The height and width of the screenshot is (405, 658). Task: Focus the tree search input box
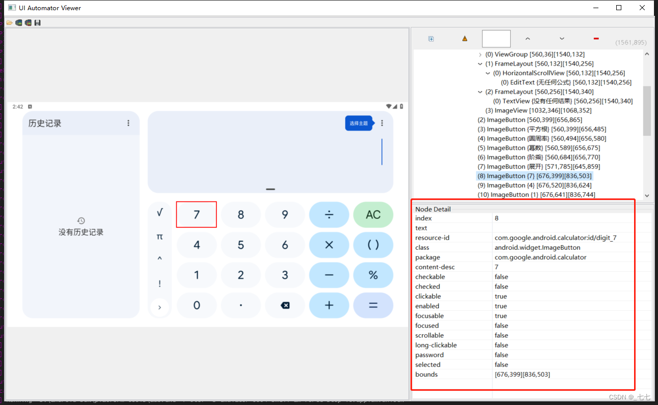point(496,39)
